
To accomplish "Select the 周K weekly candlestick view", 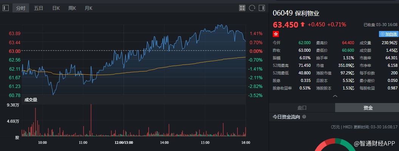I will tap(72, 8).
